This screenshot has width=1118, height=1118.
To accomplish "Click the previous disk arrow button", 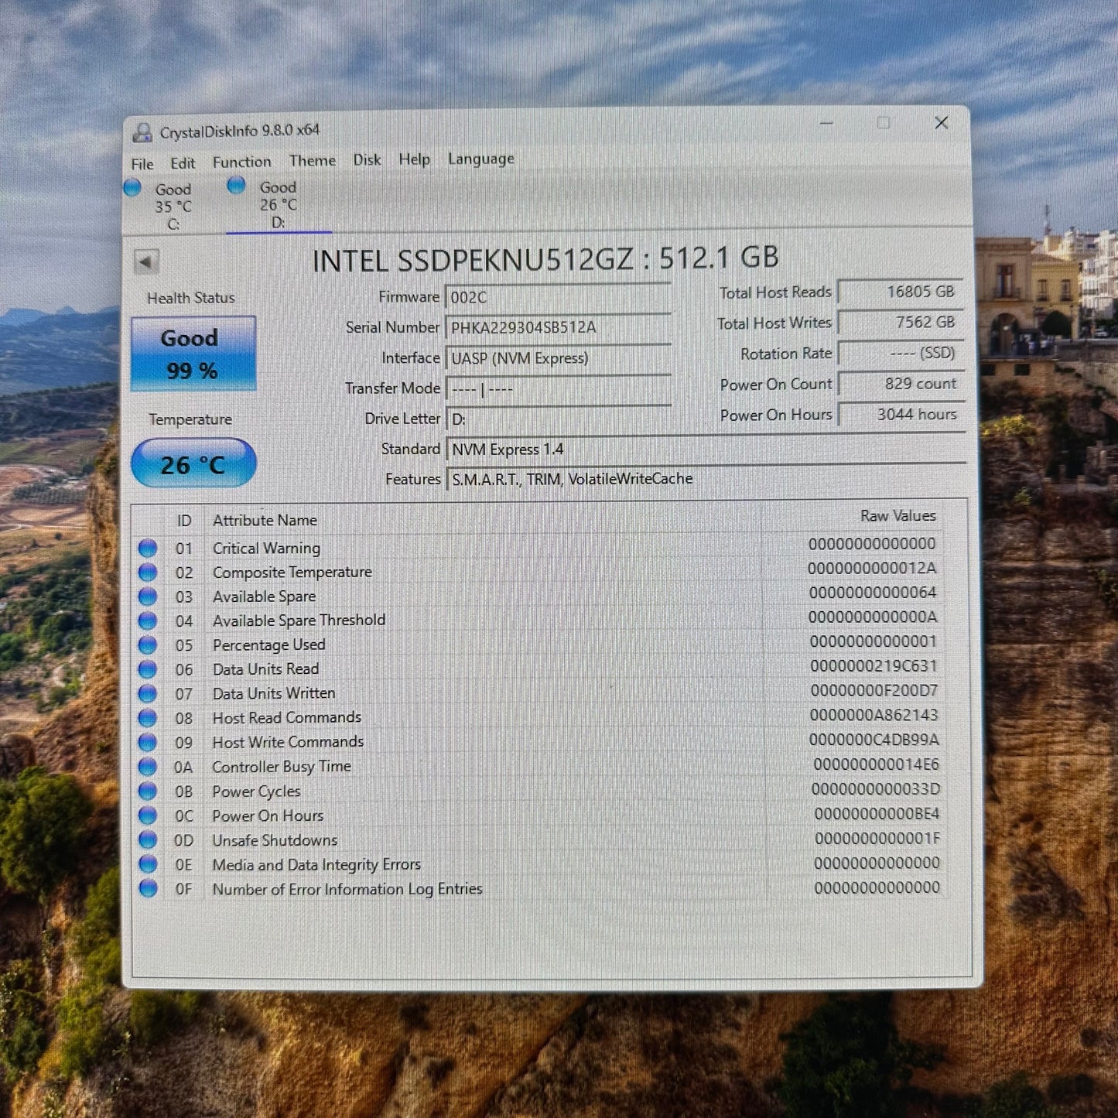I will pos(147,262).
